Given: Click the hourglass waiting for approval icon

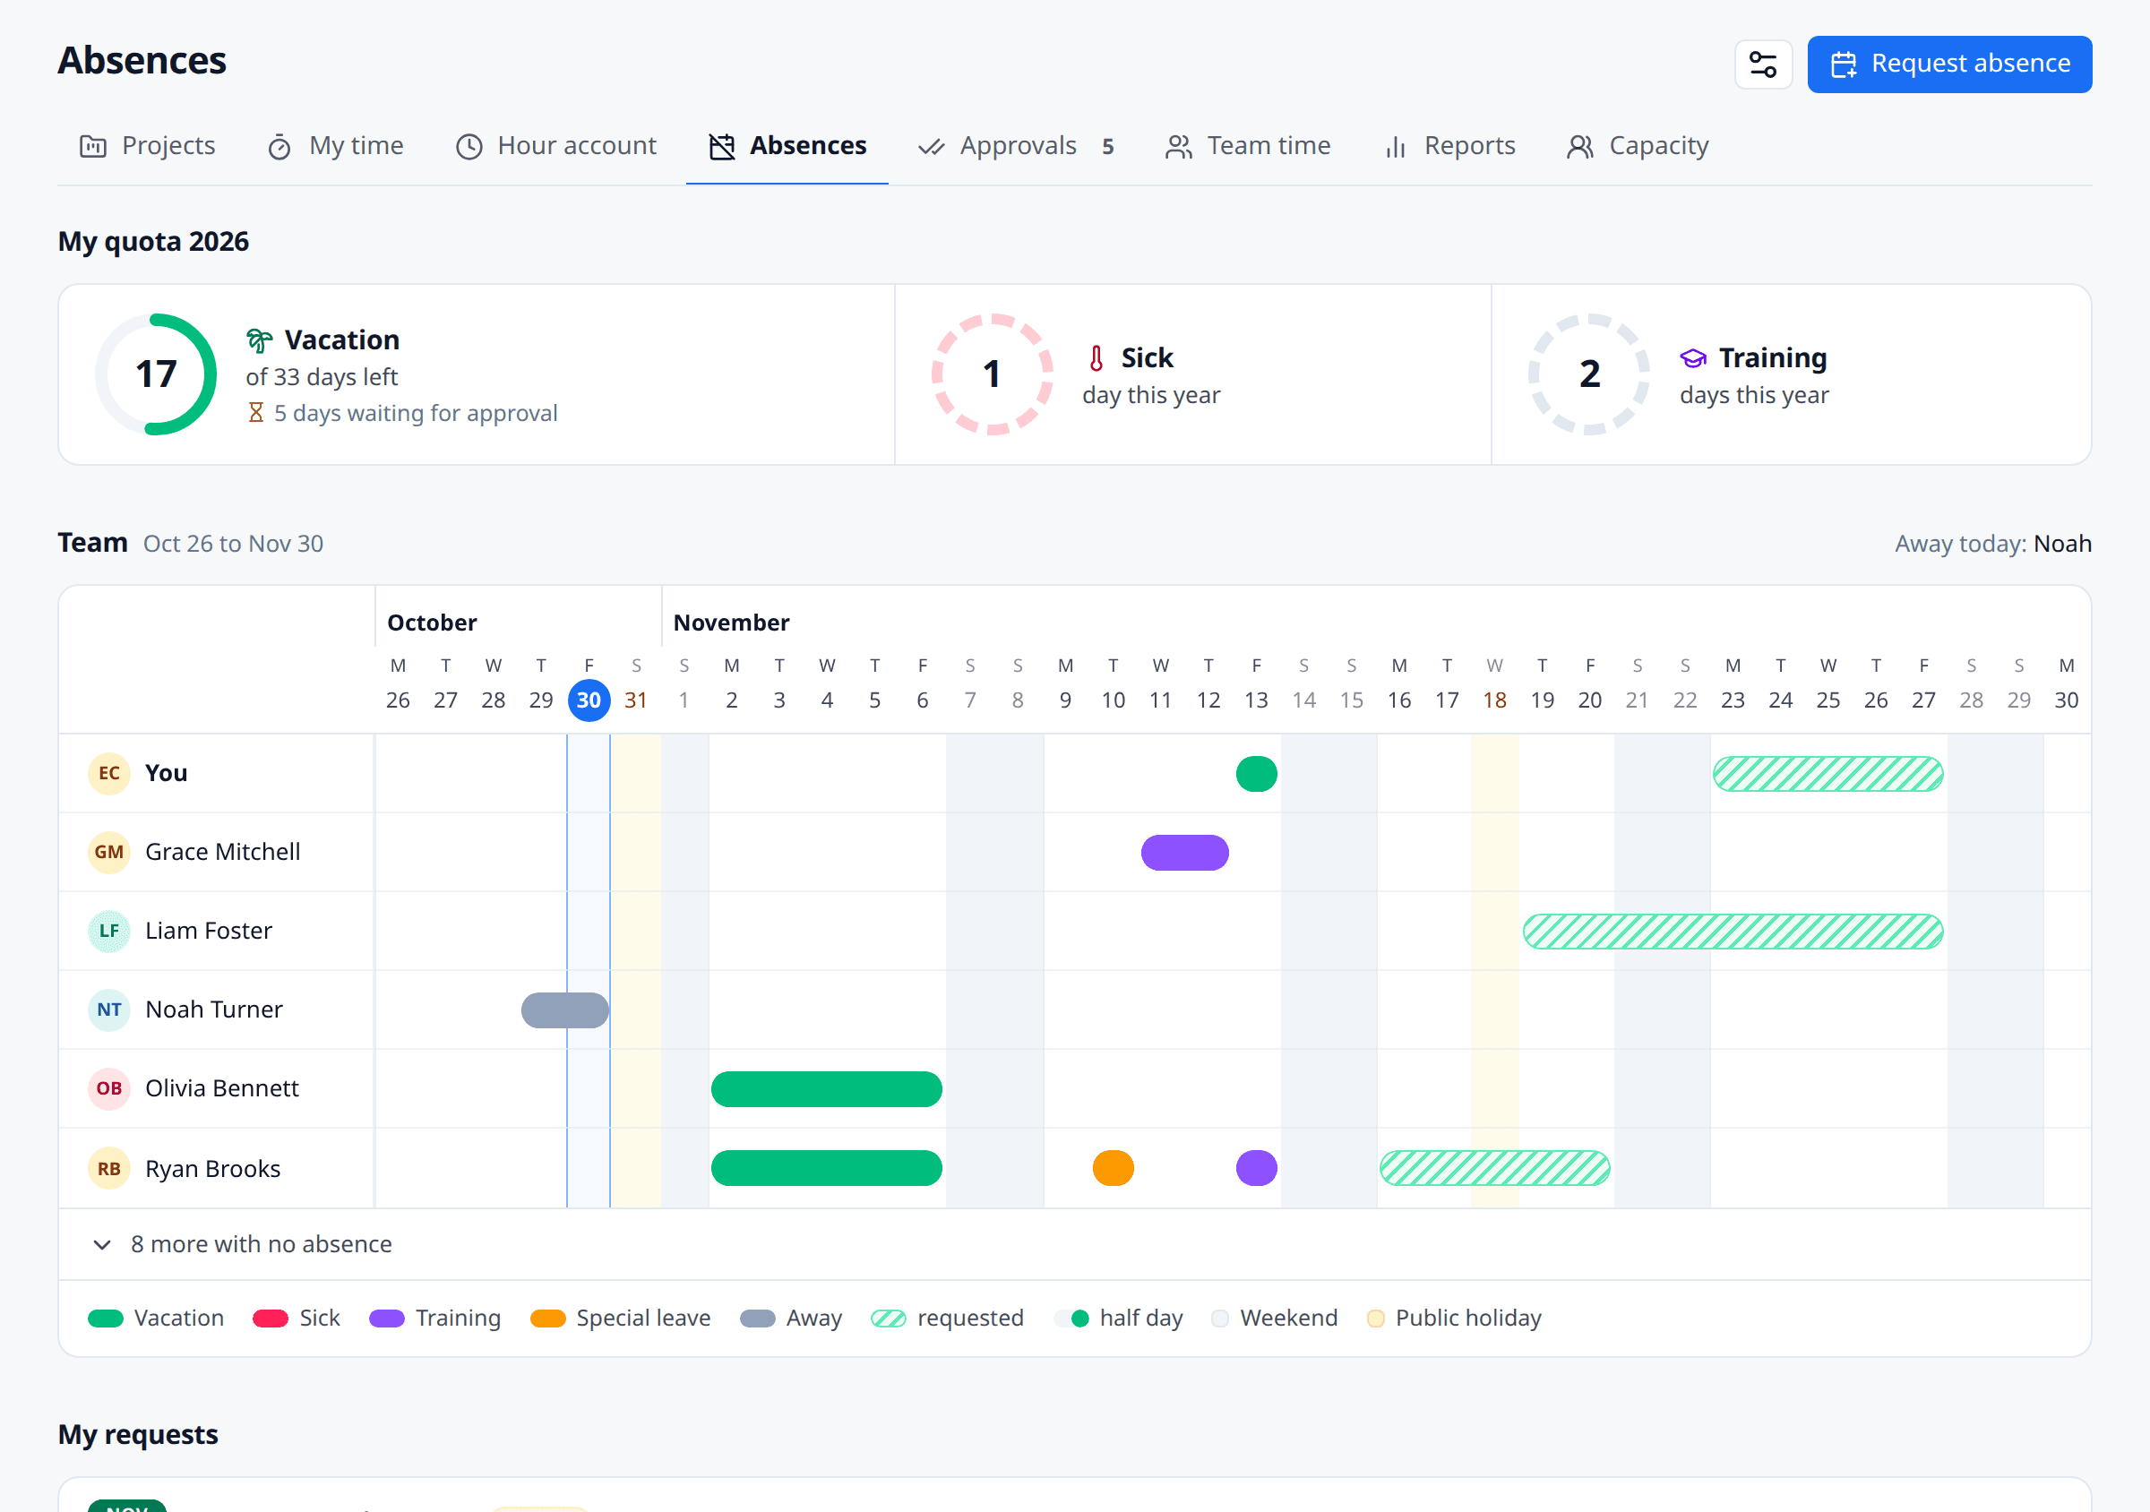Looking at the screenshot, I should [x=254, y=413].
